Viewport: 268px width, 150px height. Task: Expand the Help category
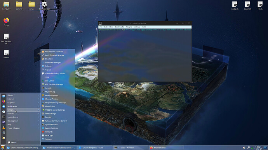pyautogui.click(x=23, y=124)
